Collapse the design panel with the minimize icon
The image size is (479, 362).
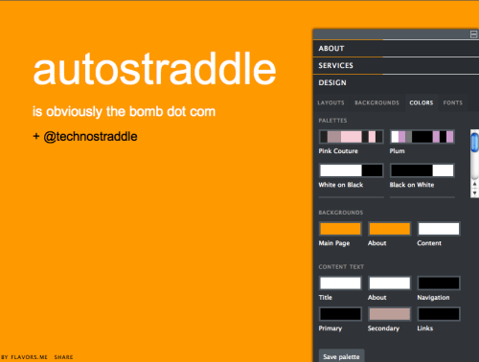click(x=473, y=34)
